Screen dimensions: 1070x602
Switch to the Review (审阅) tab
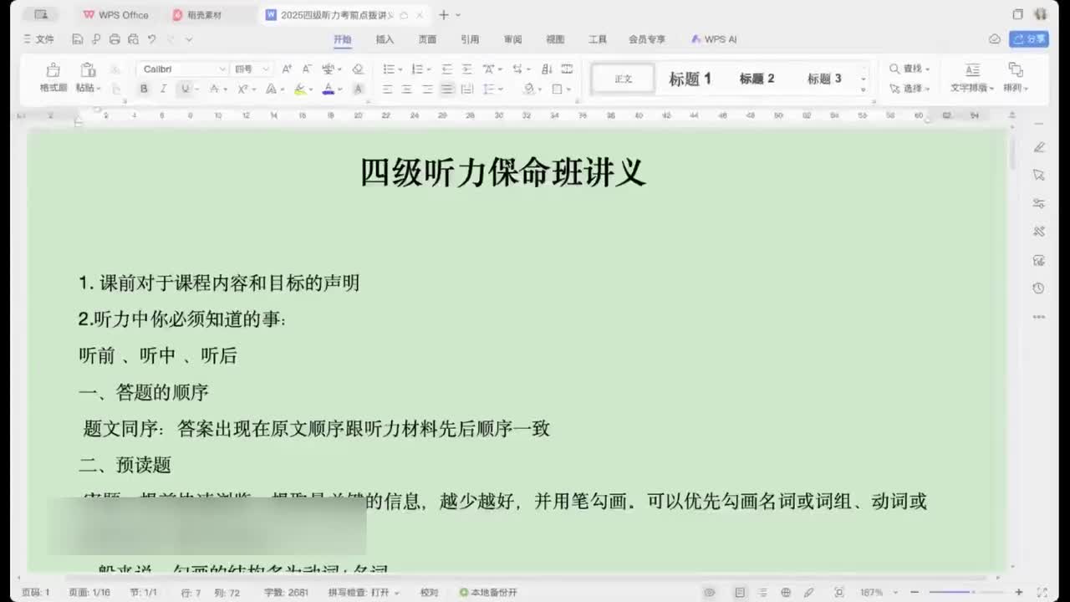pyautogui.click(x=512, y=39)
